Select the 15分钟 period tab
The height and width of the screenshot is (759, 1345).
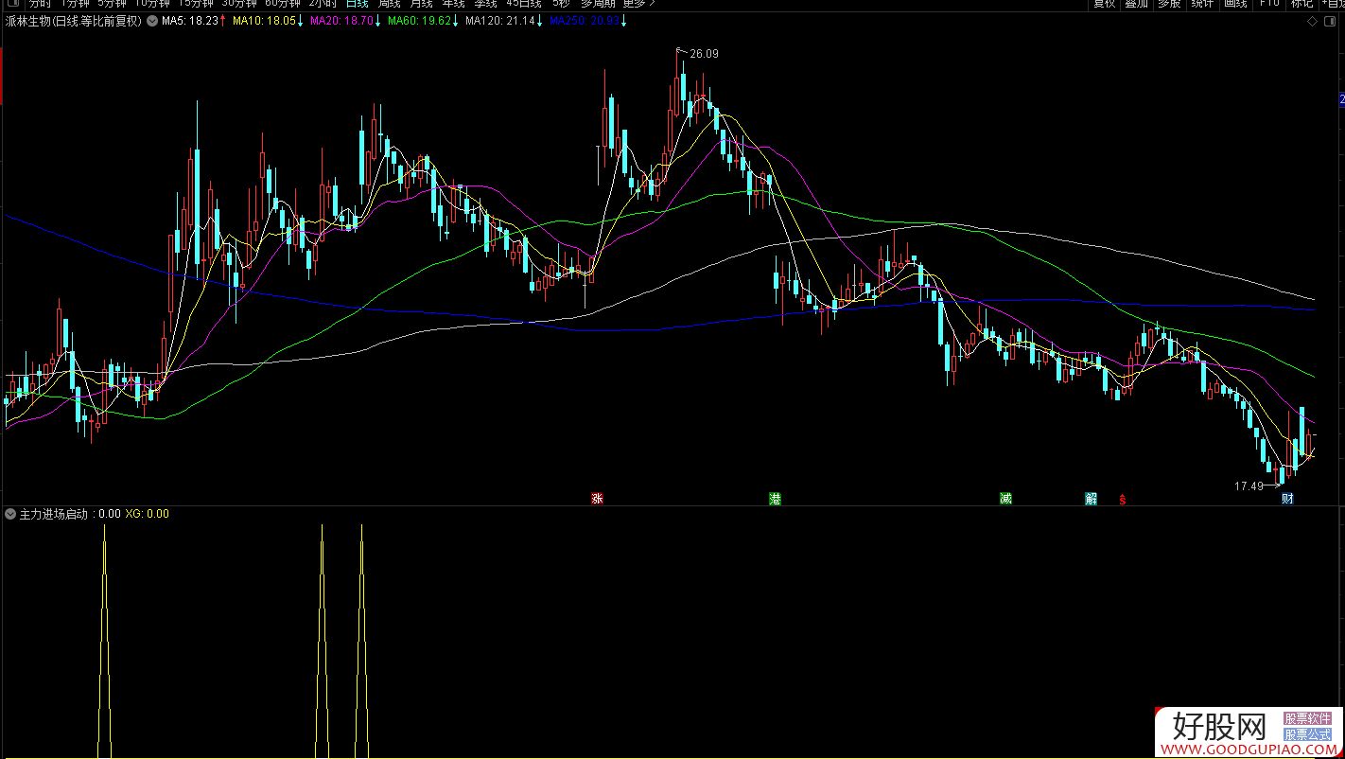(196, 4)
